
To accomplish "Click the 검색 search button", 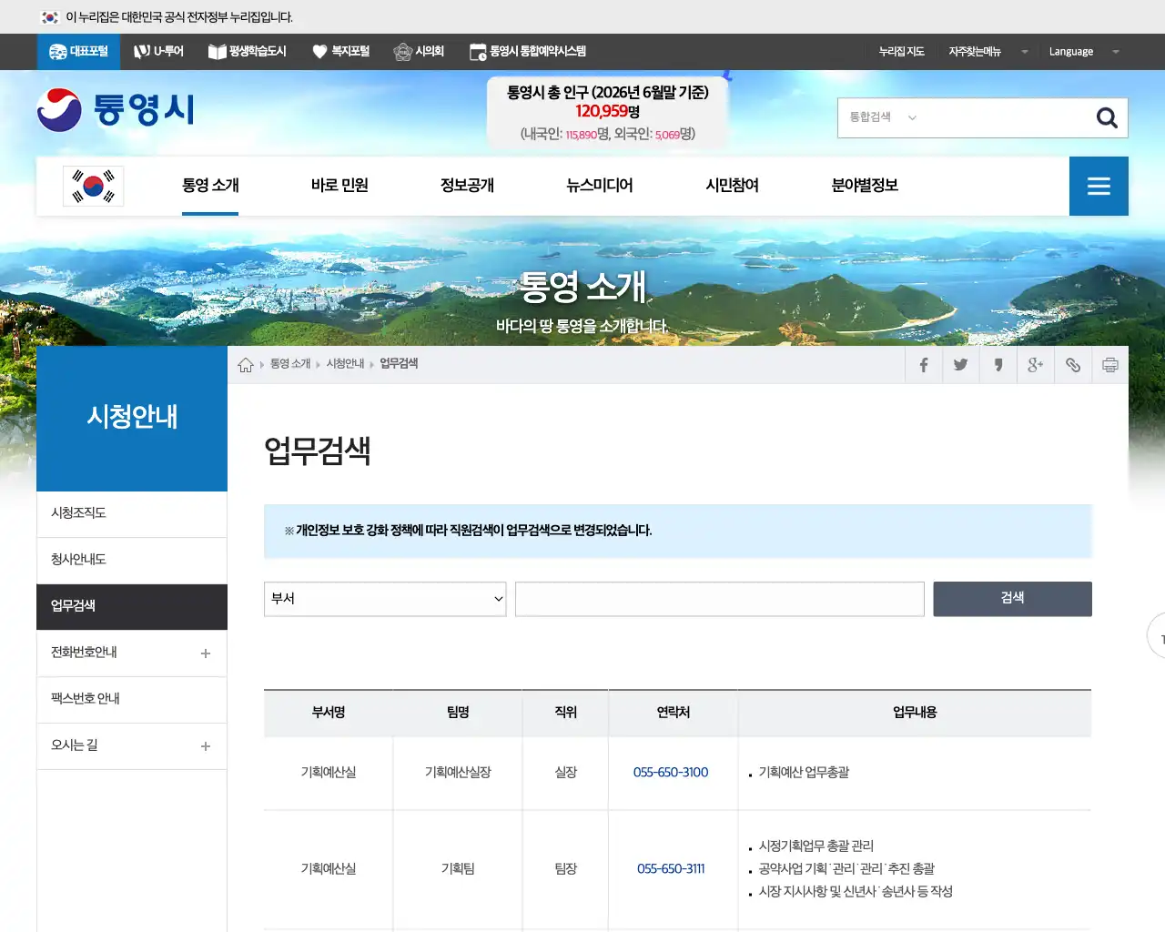I will click(1012, 599).
